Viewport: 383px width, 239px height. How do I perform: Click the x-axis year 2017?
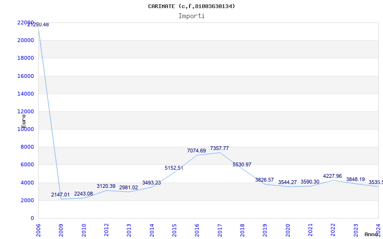[220, 230]
